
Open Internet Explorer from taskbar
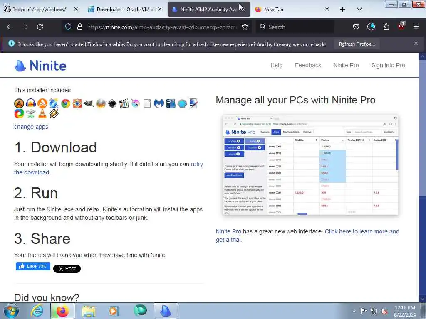click(x=37, y=311)
